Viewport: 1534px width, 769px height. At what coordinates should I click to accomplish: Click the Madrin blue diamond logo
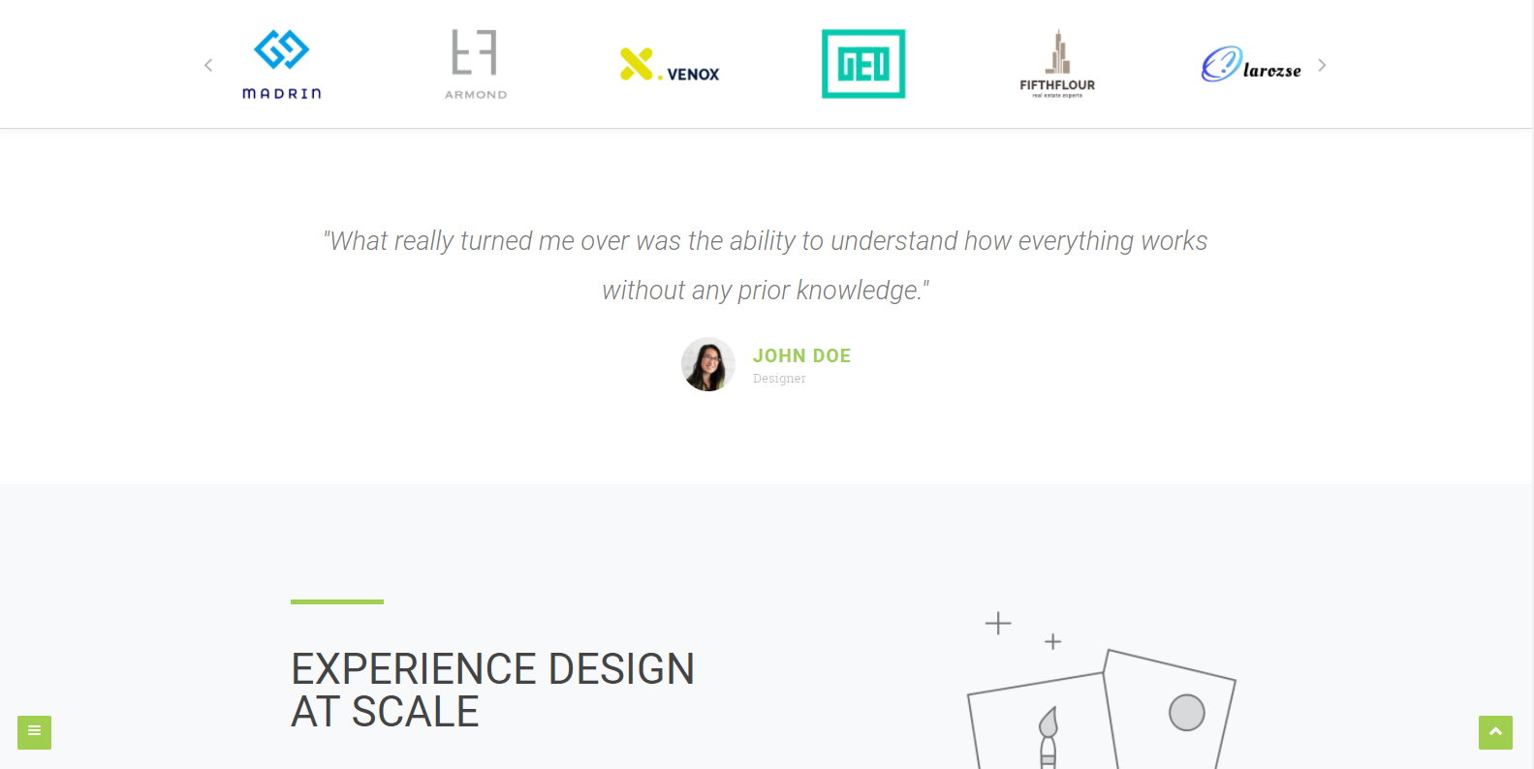(281, 64)
